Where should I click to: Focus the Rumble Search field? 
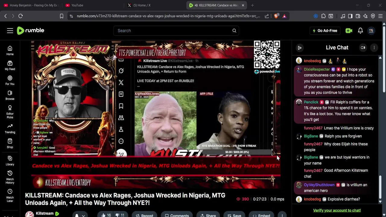pyautogui.click(x=176, y=30)
